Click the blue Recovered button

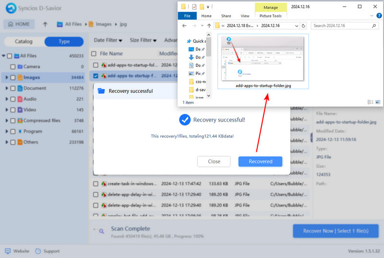(x=260, y=161)
